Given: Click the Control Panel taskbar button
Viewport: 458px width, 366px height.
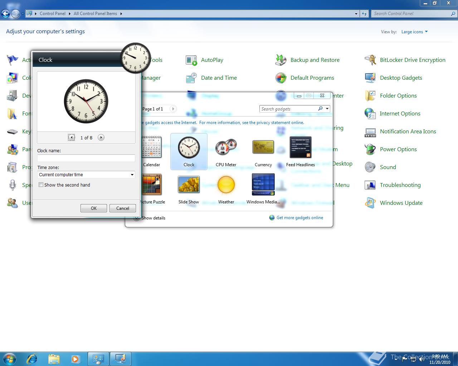Looking at the screenshot, I should (x=98, y=358).
